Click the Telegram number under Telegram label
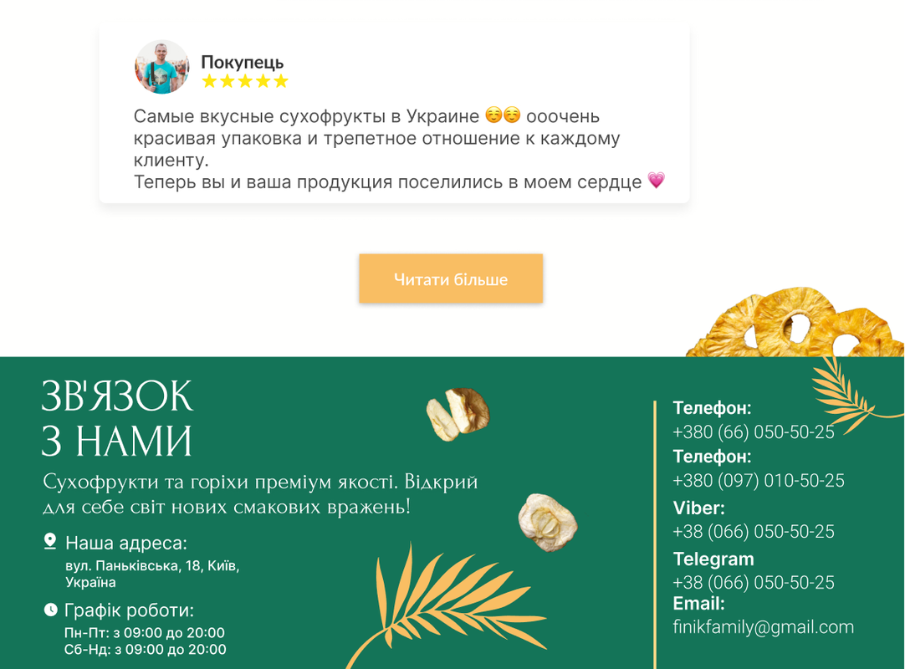Image resolution: width=905 pixels, height=669 pixels. click(754, 582)
